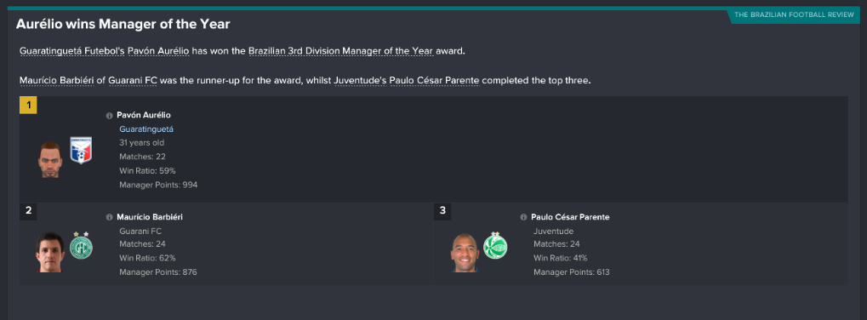Open Guaratinguetá Futebol's link in article text
Screen dimensions: 867x320
coord(72,51)
